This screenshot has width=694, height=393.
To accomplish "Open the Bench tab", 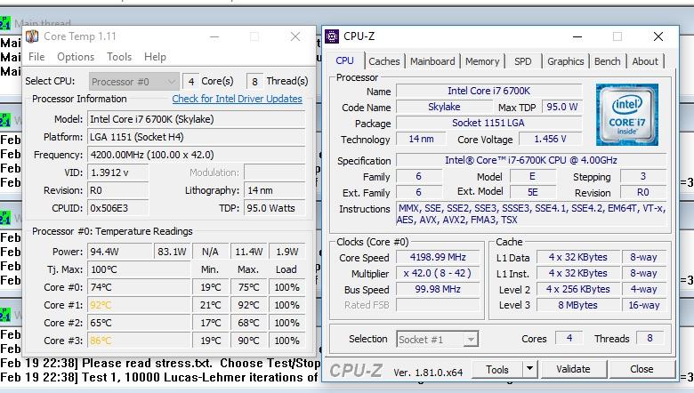I will click(x=607, y=61).
